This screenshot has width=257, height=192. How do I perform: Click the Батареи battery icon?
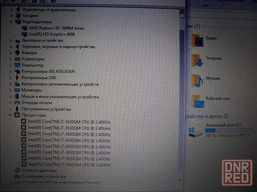point(18,16)
